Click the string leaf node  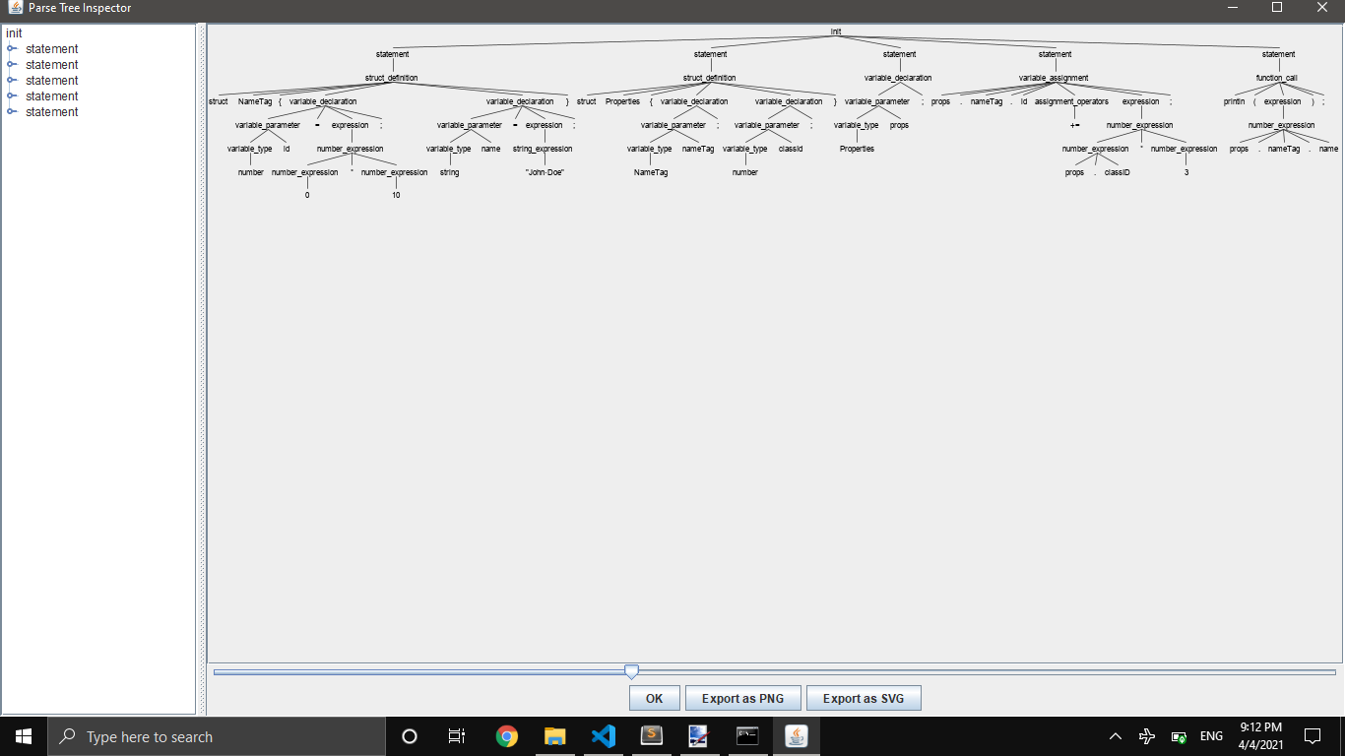click(450, 172)
